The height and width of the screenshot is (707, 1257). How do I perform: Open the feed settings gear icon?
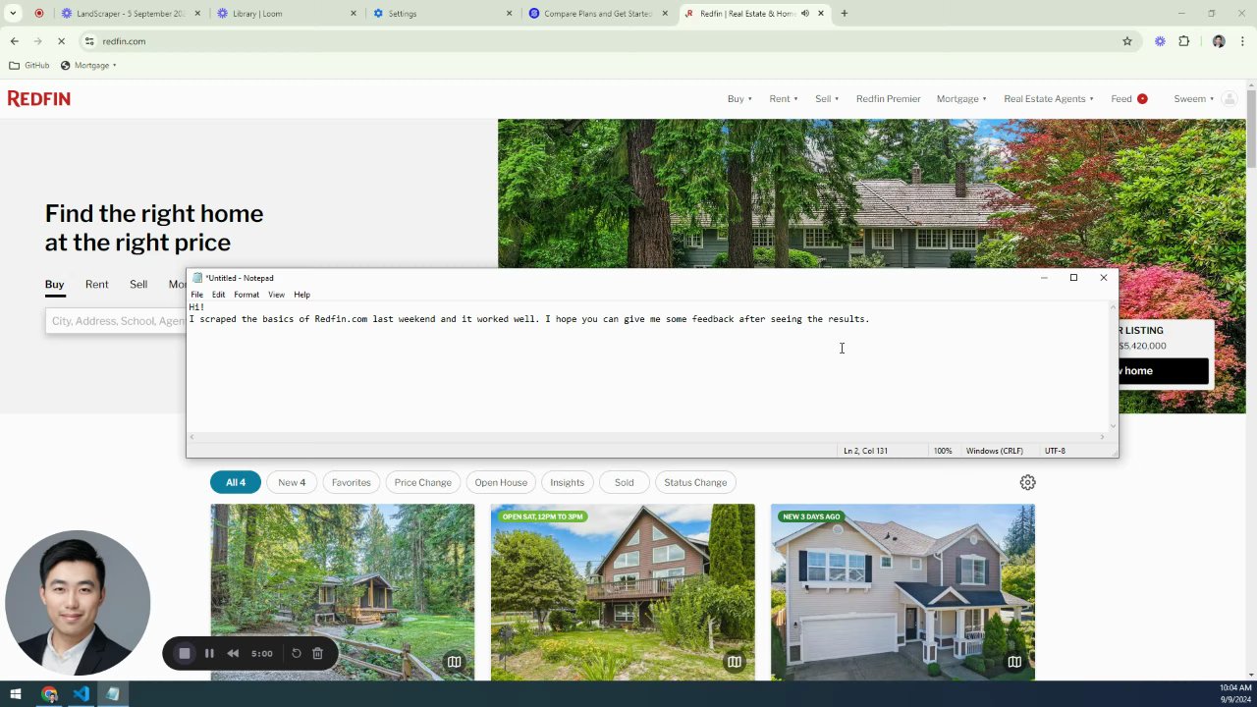[1027, 482]
